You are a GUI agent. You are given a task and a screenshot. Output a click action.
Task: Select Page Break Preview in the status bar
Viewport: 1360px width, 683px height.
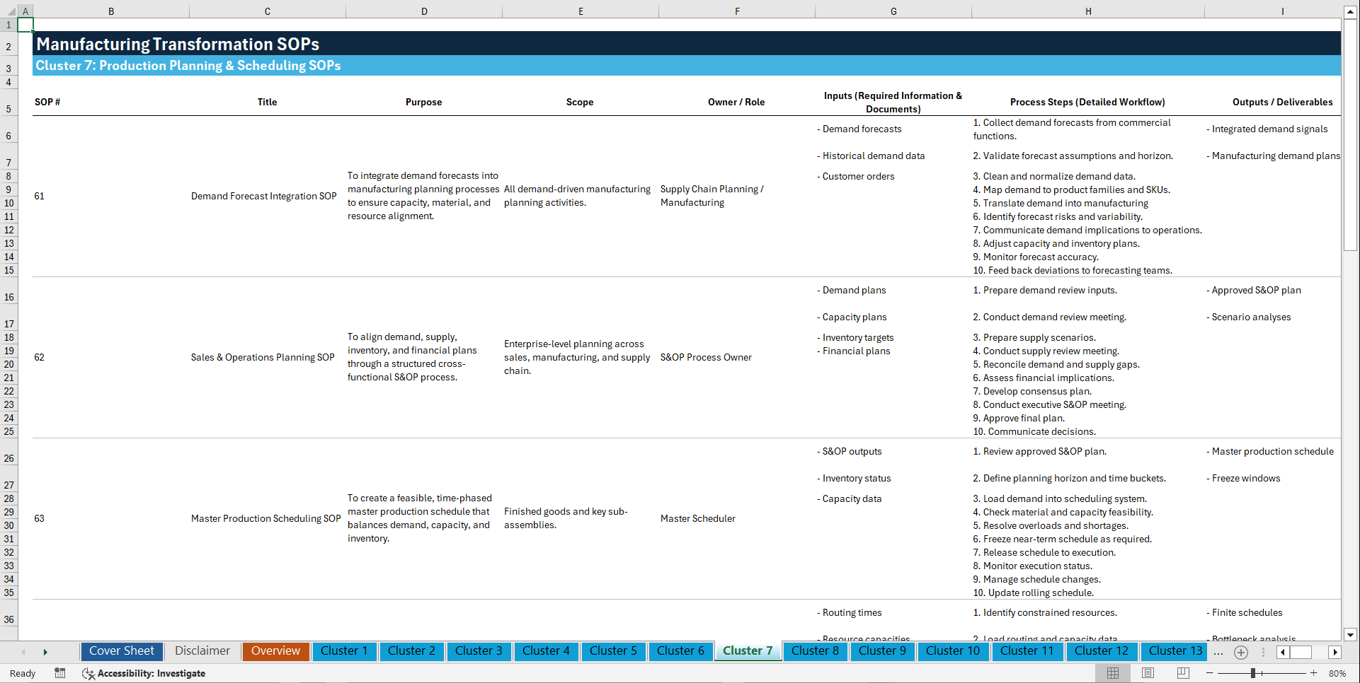tap(1182, 673)
